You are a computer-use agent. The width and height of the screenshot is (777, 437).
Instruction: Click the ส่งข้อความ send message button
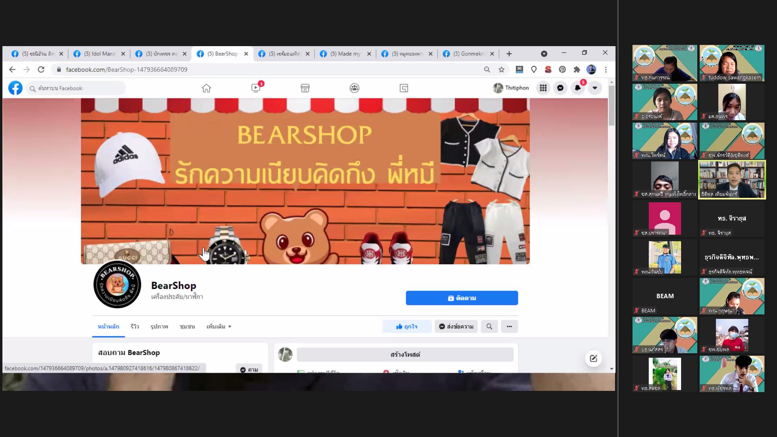[x=456, y=327]
